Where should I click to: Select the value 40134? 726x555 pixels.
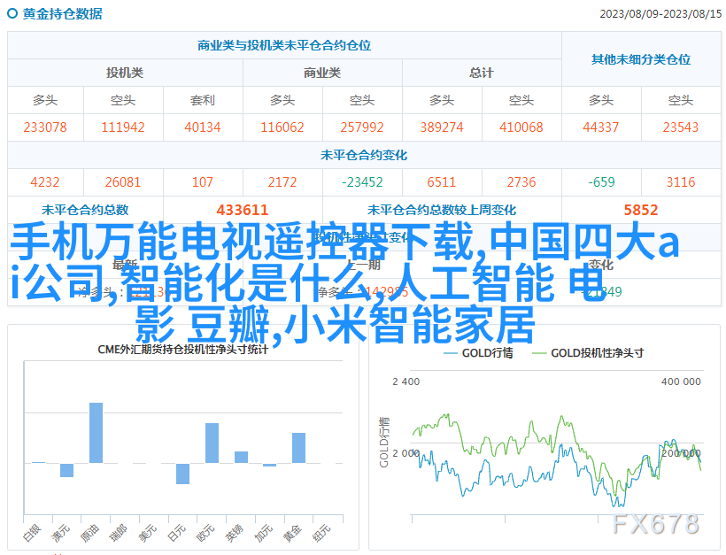coord(203,127)
